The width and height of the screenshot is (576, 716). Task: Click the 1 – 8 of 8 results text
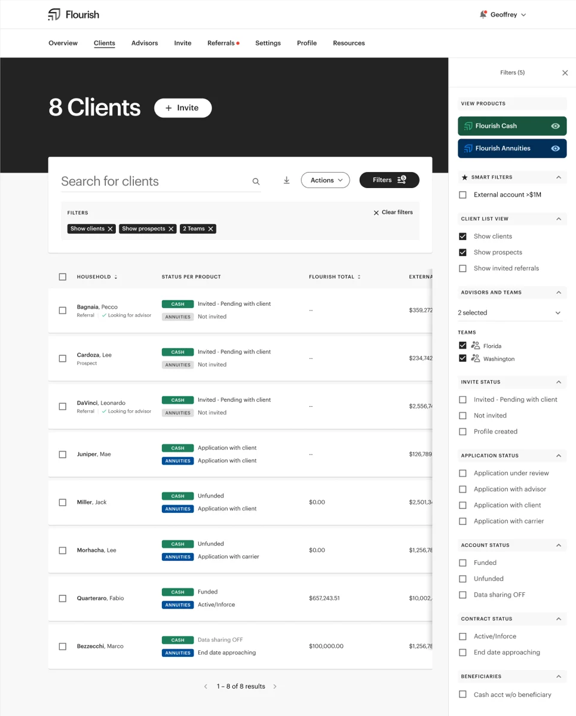tap(241, 686)
